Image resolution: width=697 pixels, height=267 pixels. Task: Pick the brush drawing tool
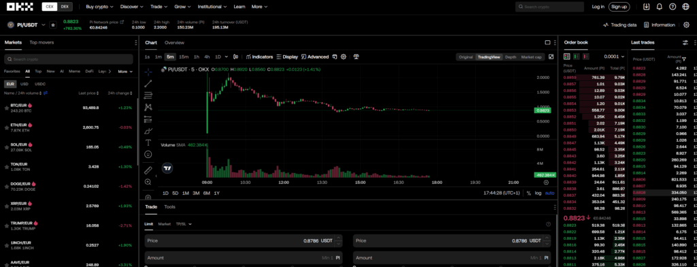[x=148, y=131]
